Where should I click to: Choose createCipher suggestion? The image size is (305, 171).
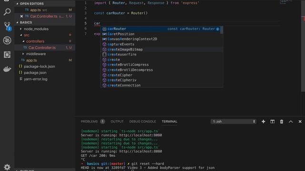tap(160, 75)
